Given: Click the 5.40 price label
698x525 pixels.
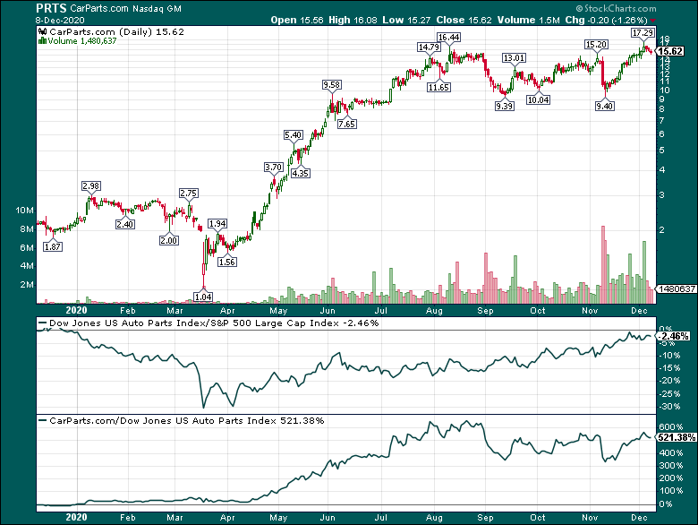Looking at the screenshot, I should click(x=294, y=135).
